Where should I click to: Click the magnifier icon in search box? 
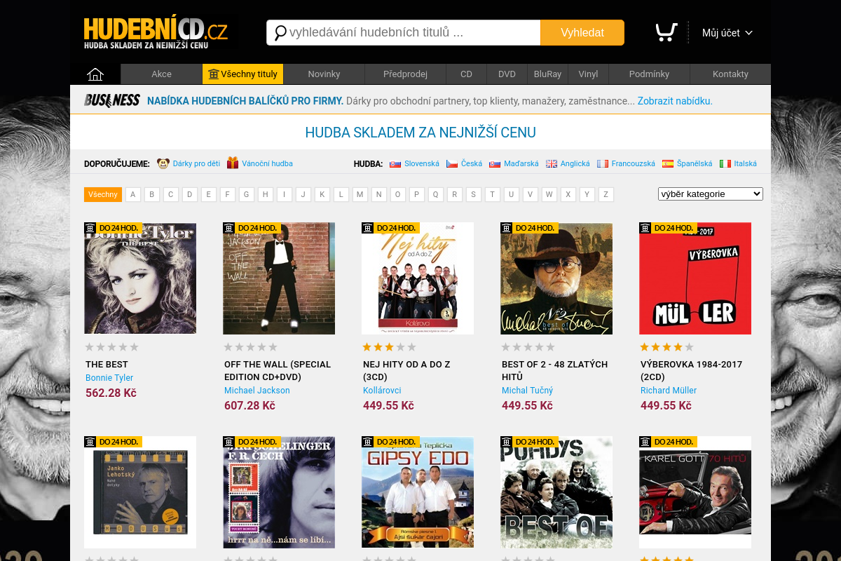280,33
